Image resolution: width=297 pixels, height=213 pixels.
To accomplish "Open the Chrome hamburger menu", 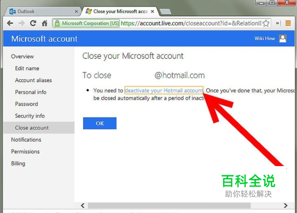I will pyautogui.click(x=288, y=23).
